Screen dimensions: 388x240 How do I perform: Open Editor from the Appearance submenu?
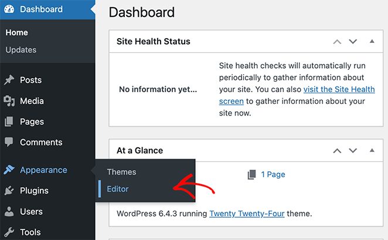118,189
